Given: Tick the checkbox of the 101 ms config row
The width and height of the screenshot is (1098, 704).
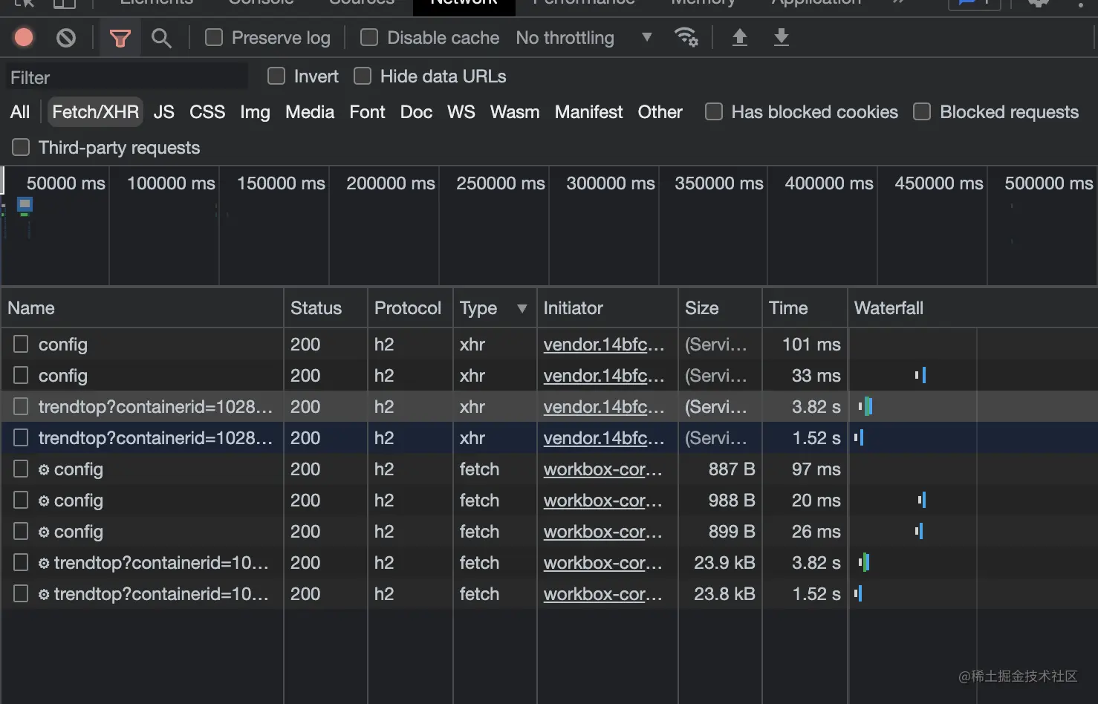Looking at the screenshot, I should point(21,344).
